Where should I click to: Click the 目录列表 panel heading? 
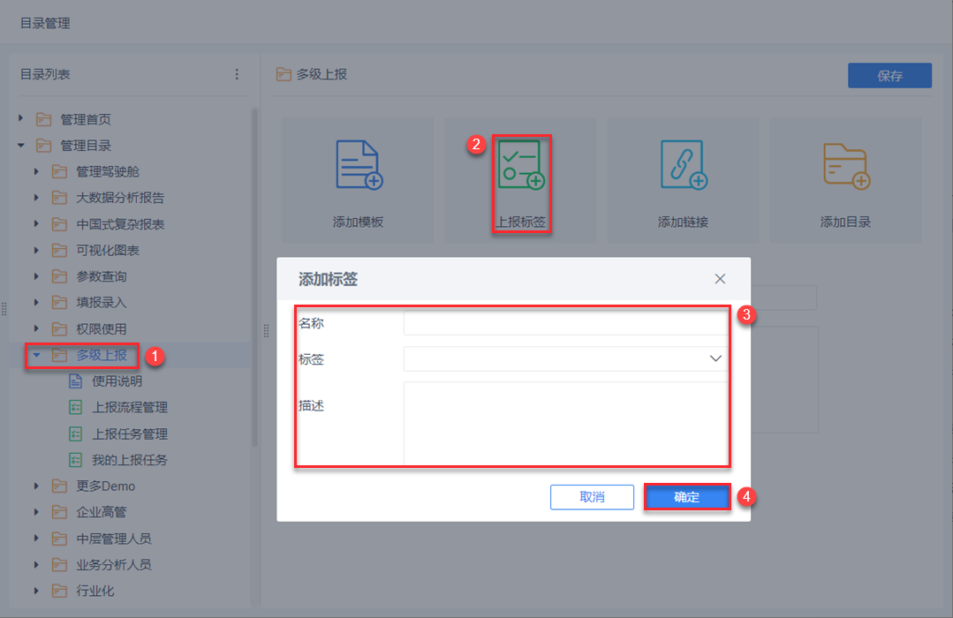[45, 74]
